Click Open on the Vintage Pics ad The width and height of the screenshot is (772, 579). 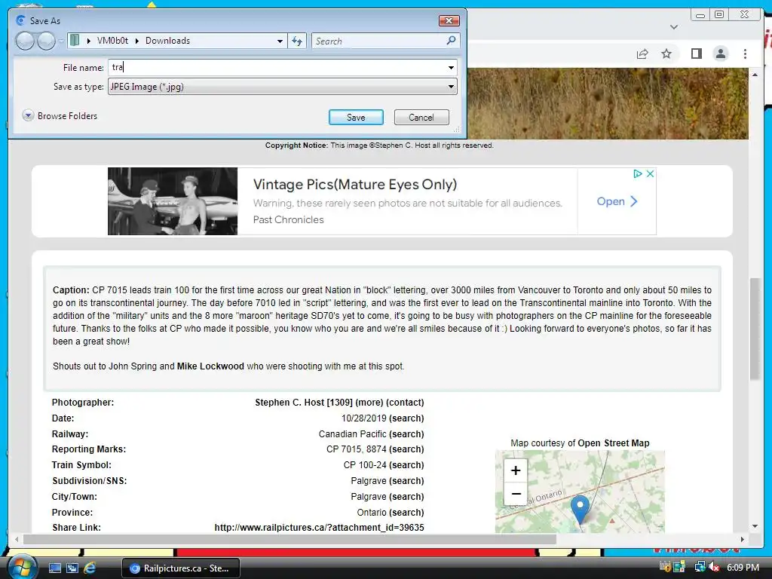click(x=617, y=201)
